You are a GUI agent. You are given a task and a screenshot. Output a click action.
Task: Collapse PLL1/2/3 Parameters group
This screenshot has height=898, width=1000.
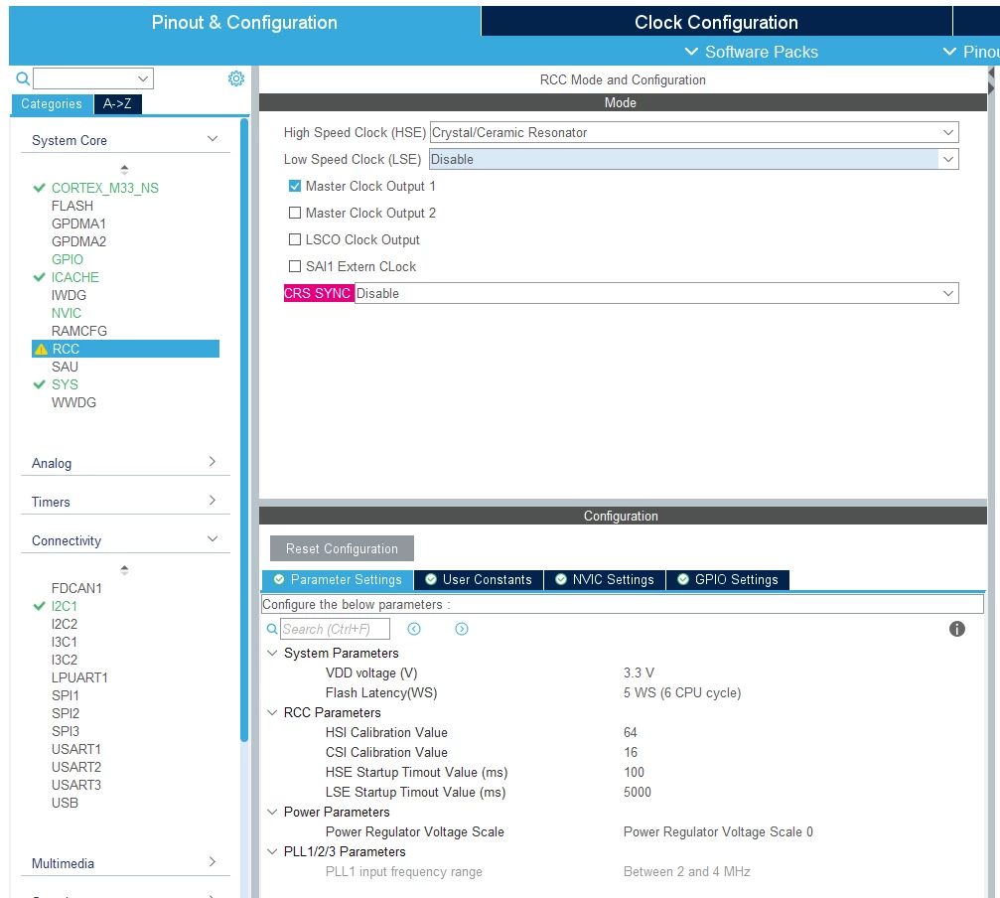click(272, 851)
